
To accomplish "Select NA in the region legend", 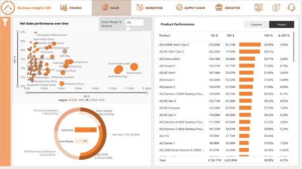I will tap(101, 100).
